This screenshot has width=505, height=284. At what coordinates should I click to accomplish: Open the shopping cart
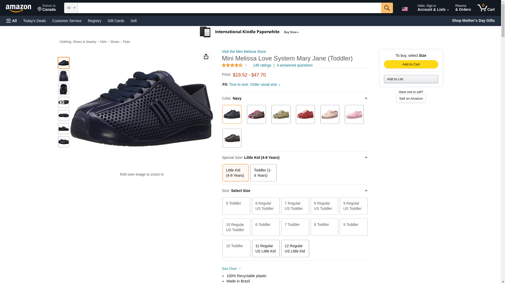pos(486,8)
